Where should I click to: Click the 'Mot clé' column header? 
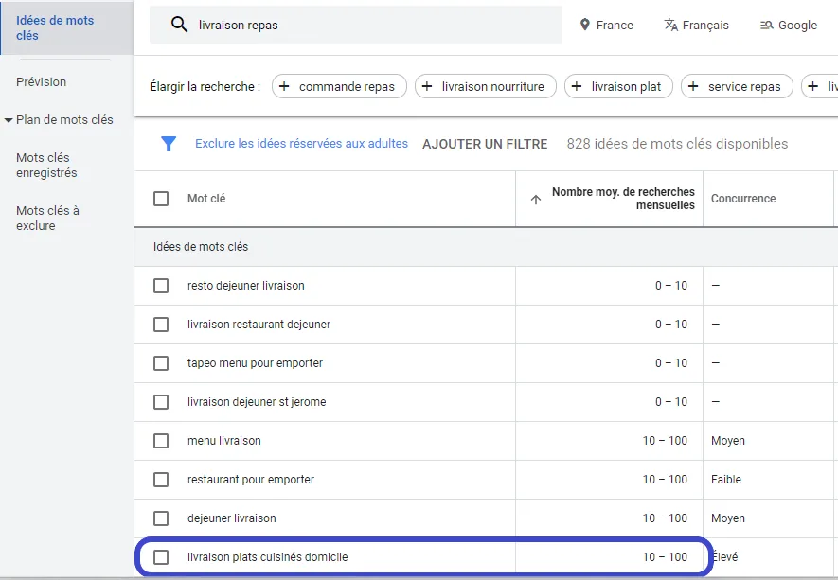coord(206,199)
